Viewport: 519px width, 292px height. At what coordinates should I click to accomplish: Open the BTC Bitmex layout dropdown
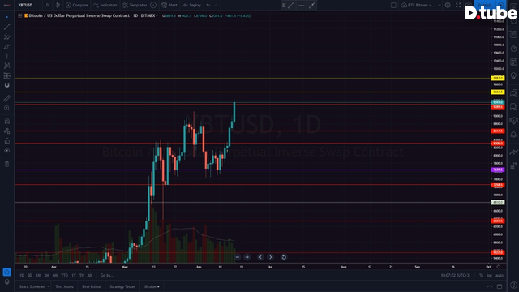tap(420, 6)
